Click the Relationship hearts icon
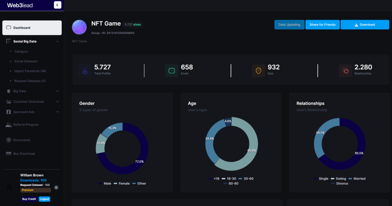Image resolution: width=392 pixels, height=206 pixels. [345, 71]
